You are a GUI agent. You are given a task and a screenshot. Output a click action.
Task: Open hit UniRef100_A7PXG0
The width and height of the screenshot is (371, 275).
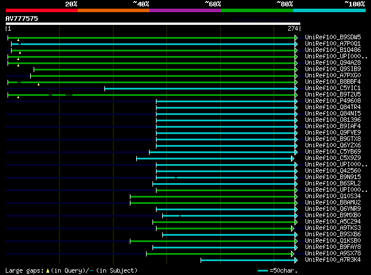coord(333,75)
